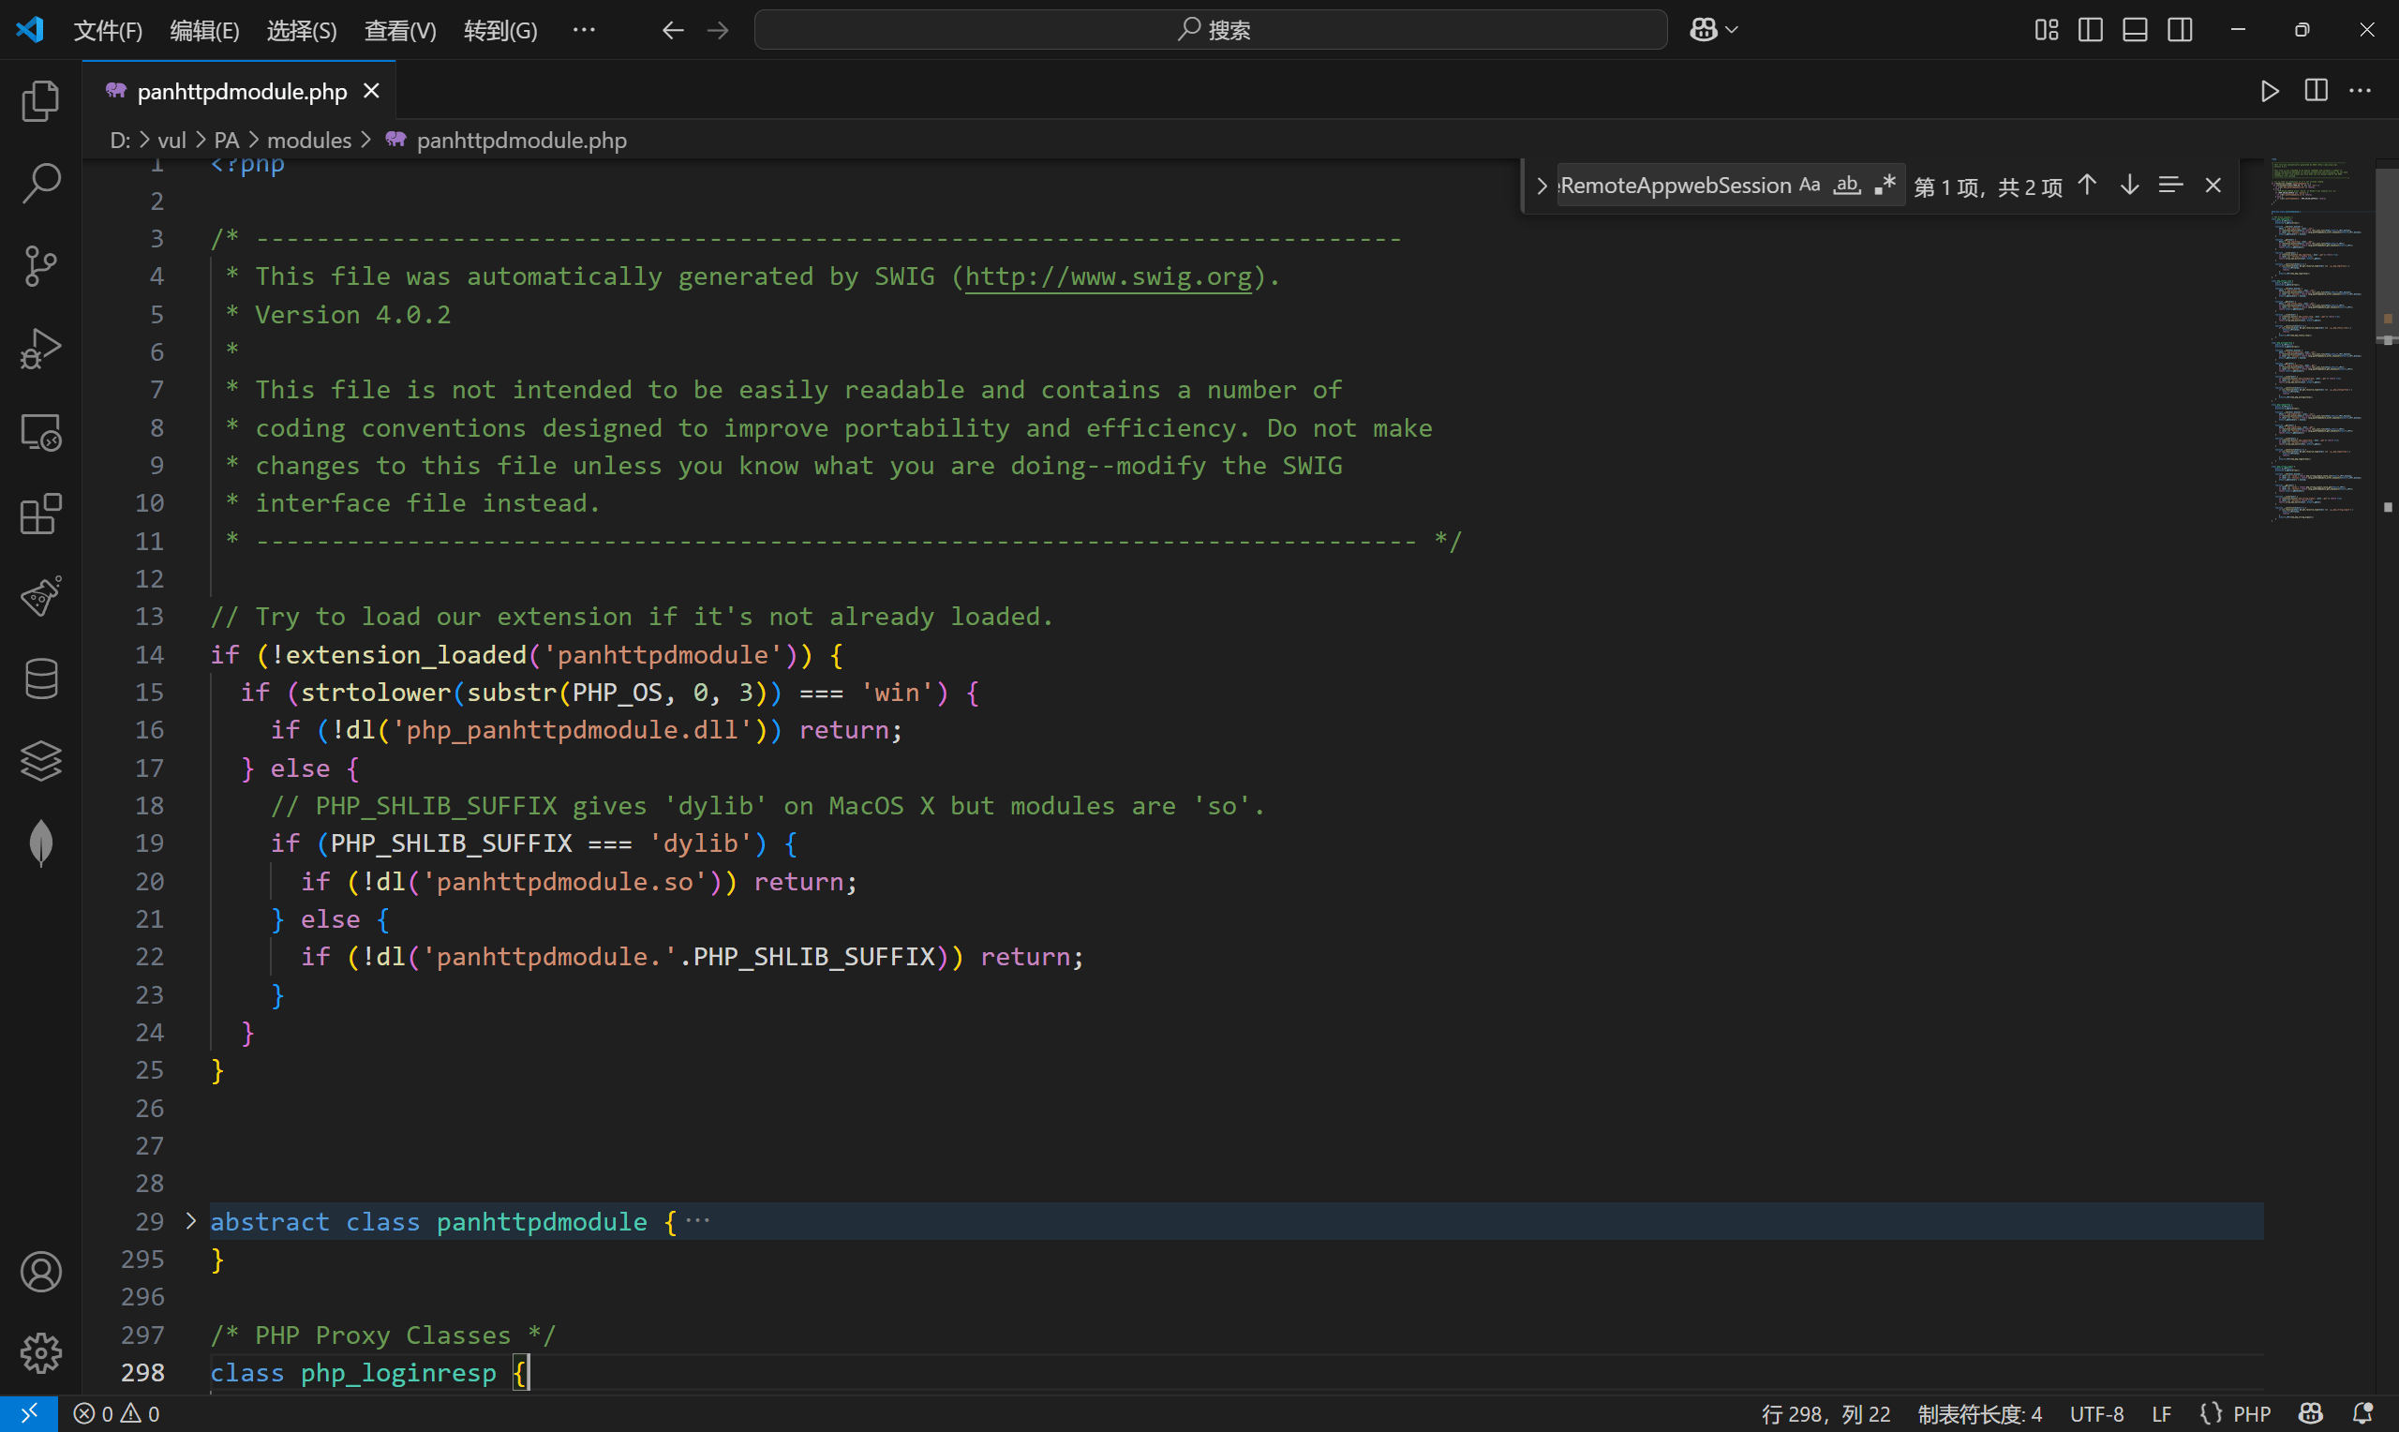
Task: Click the PA breadcrumb segment
Action: pyautogui.click(x=227, y=141)
